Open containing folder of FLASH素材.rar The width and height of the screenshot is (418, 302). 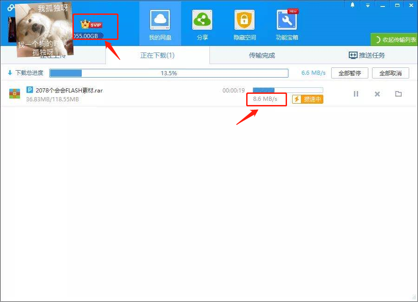click(398, 94)
